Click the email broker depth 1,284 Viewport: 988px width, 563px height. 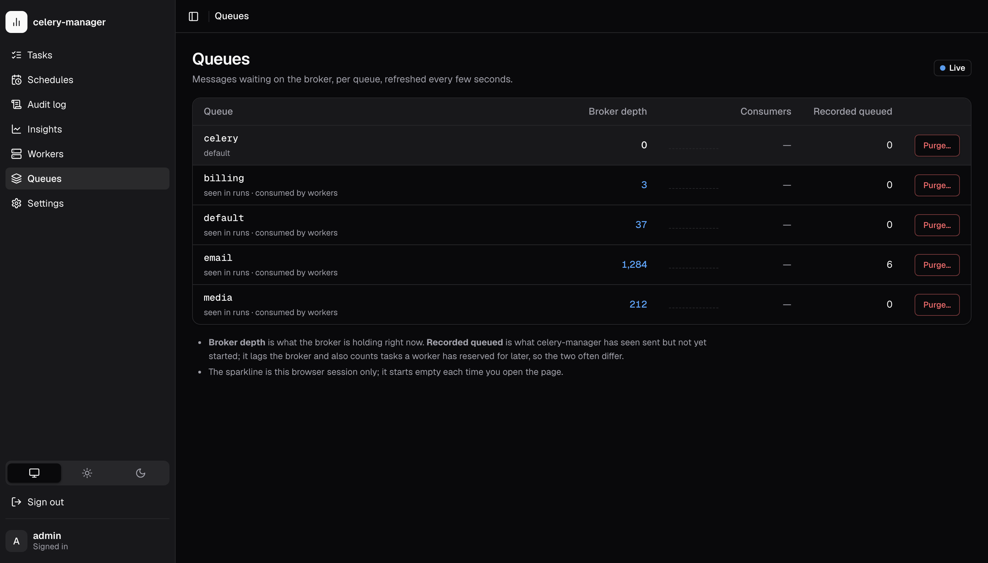634,264
